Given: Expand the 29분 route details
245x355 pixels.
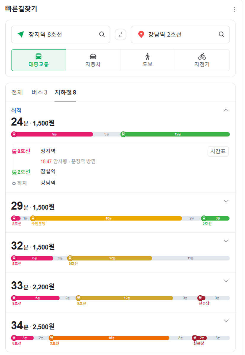Looking at the screenshot, I should click(226, 201).
